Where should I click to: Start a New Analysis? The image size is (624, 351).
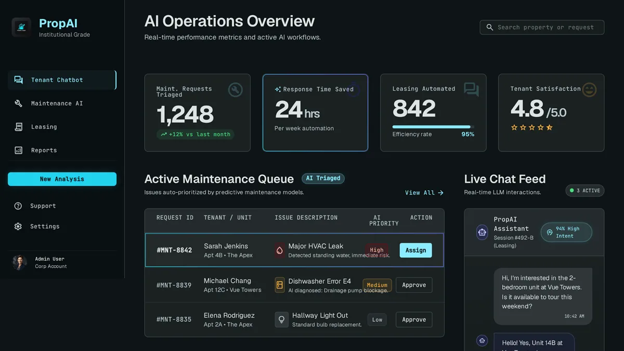coord(62,179)
